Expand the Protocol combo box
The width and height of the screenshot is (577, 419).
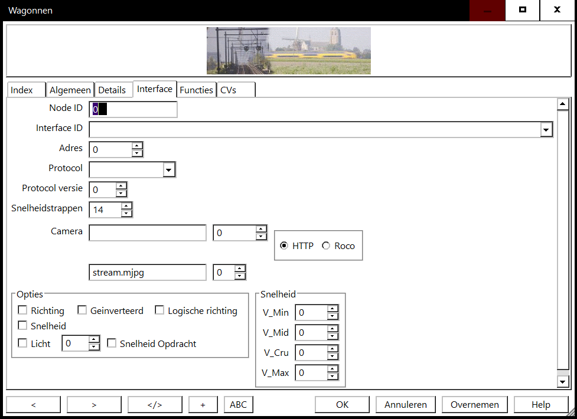coord(169,170)
